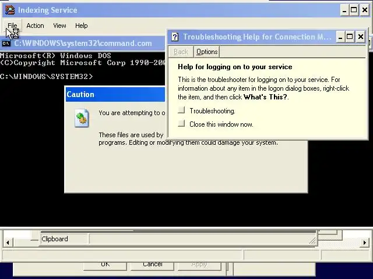Click the C:\WINDOWS\SYSTEM32> prompt line

coord(47,76)
